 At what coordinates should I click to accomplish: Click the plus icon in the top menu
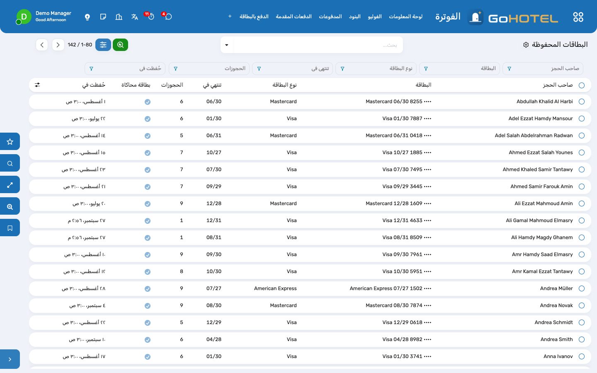tap(230, 17)
